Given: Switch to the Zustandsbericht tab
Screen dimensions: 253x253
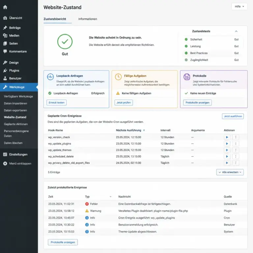Looking at the screenshot, I should pos(55,19).
